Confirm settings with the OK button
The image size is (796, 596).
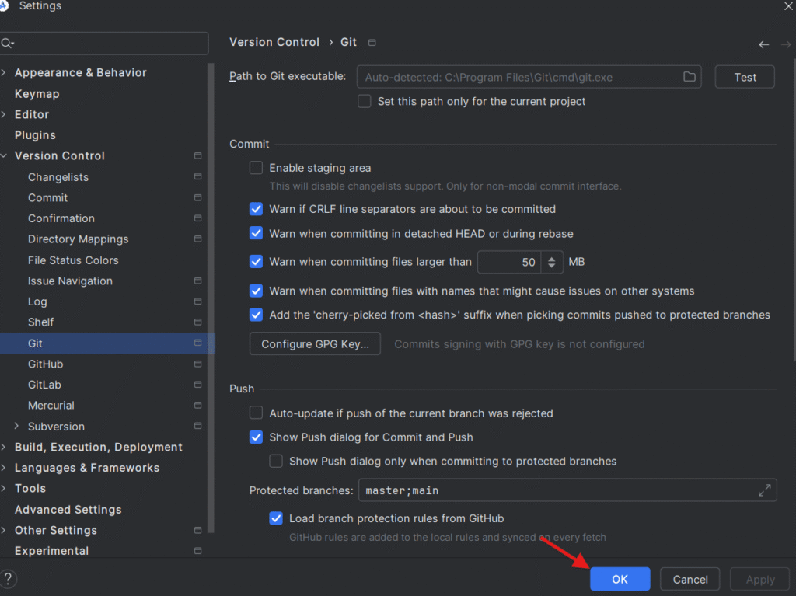(620, 579)
